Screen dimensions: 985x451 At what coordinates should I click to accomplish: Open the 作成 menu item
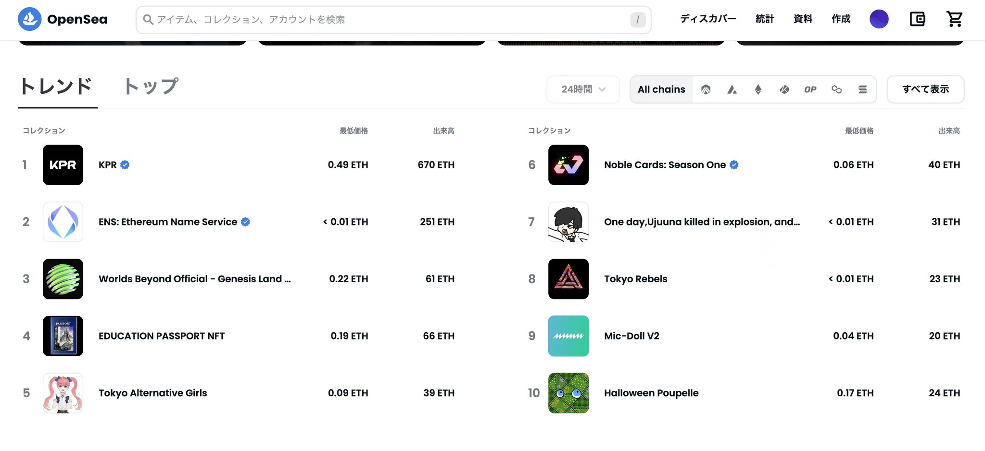(x=841, y=19)
